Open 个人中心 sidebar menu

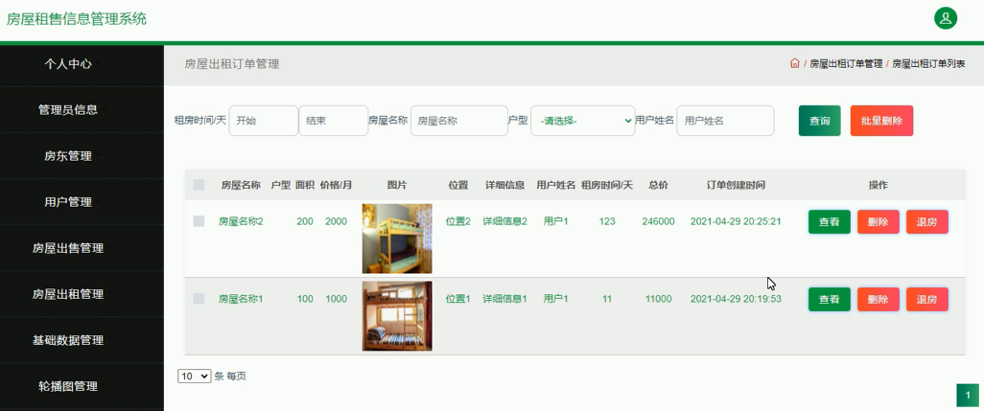(68, 64)
